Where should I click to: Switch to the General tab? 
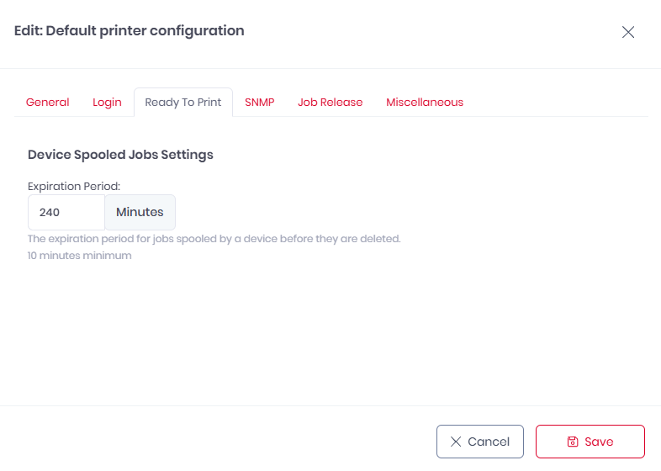[x=48, y=102]
